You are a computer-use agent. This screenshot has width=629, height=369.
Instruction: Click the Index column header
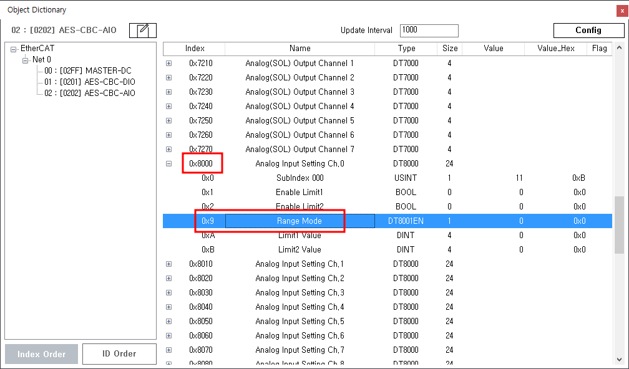coord(195,49)
